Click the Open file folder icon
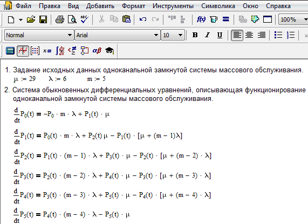Image resolution: width=308 pixels, height=224 pixels. 31,19
